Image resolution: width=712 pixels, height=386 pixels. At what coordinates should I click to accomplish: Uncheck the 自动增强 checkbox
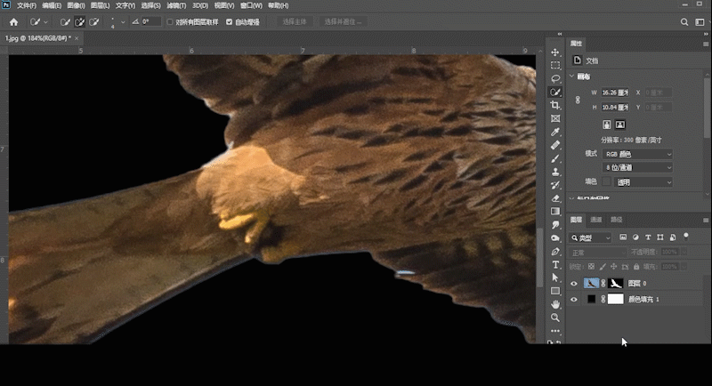pyautogui.click(x=230, y=21)
